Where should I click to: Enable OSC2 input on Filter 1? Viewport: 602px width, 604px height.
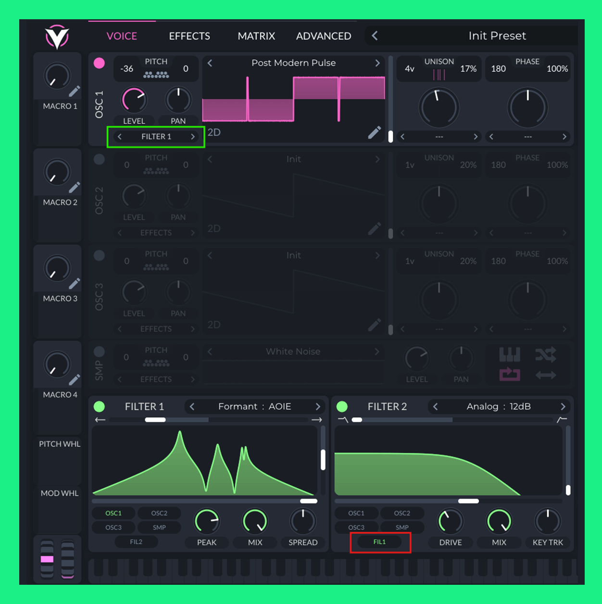159,513
